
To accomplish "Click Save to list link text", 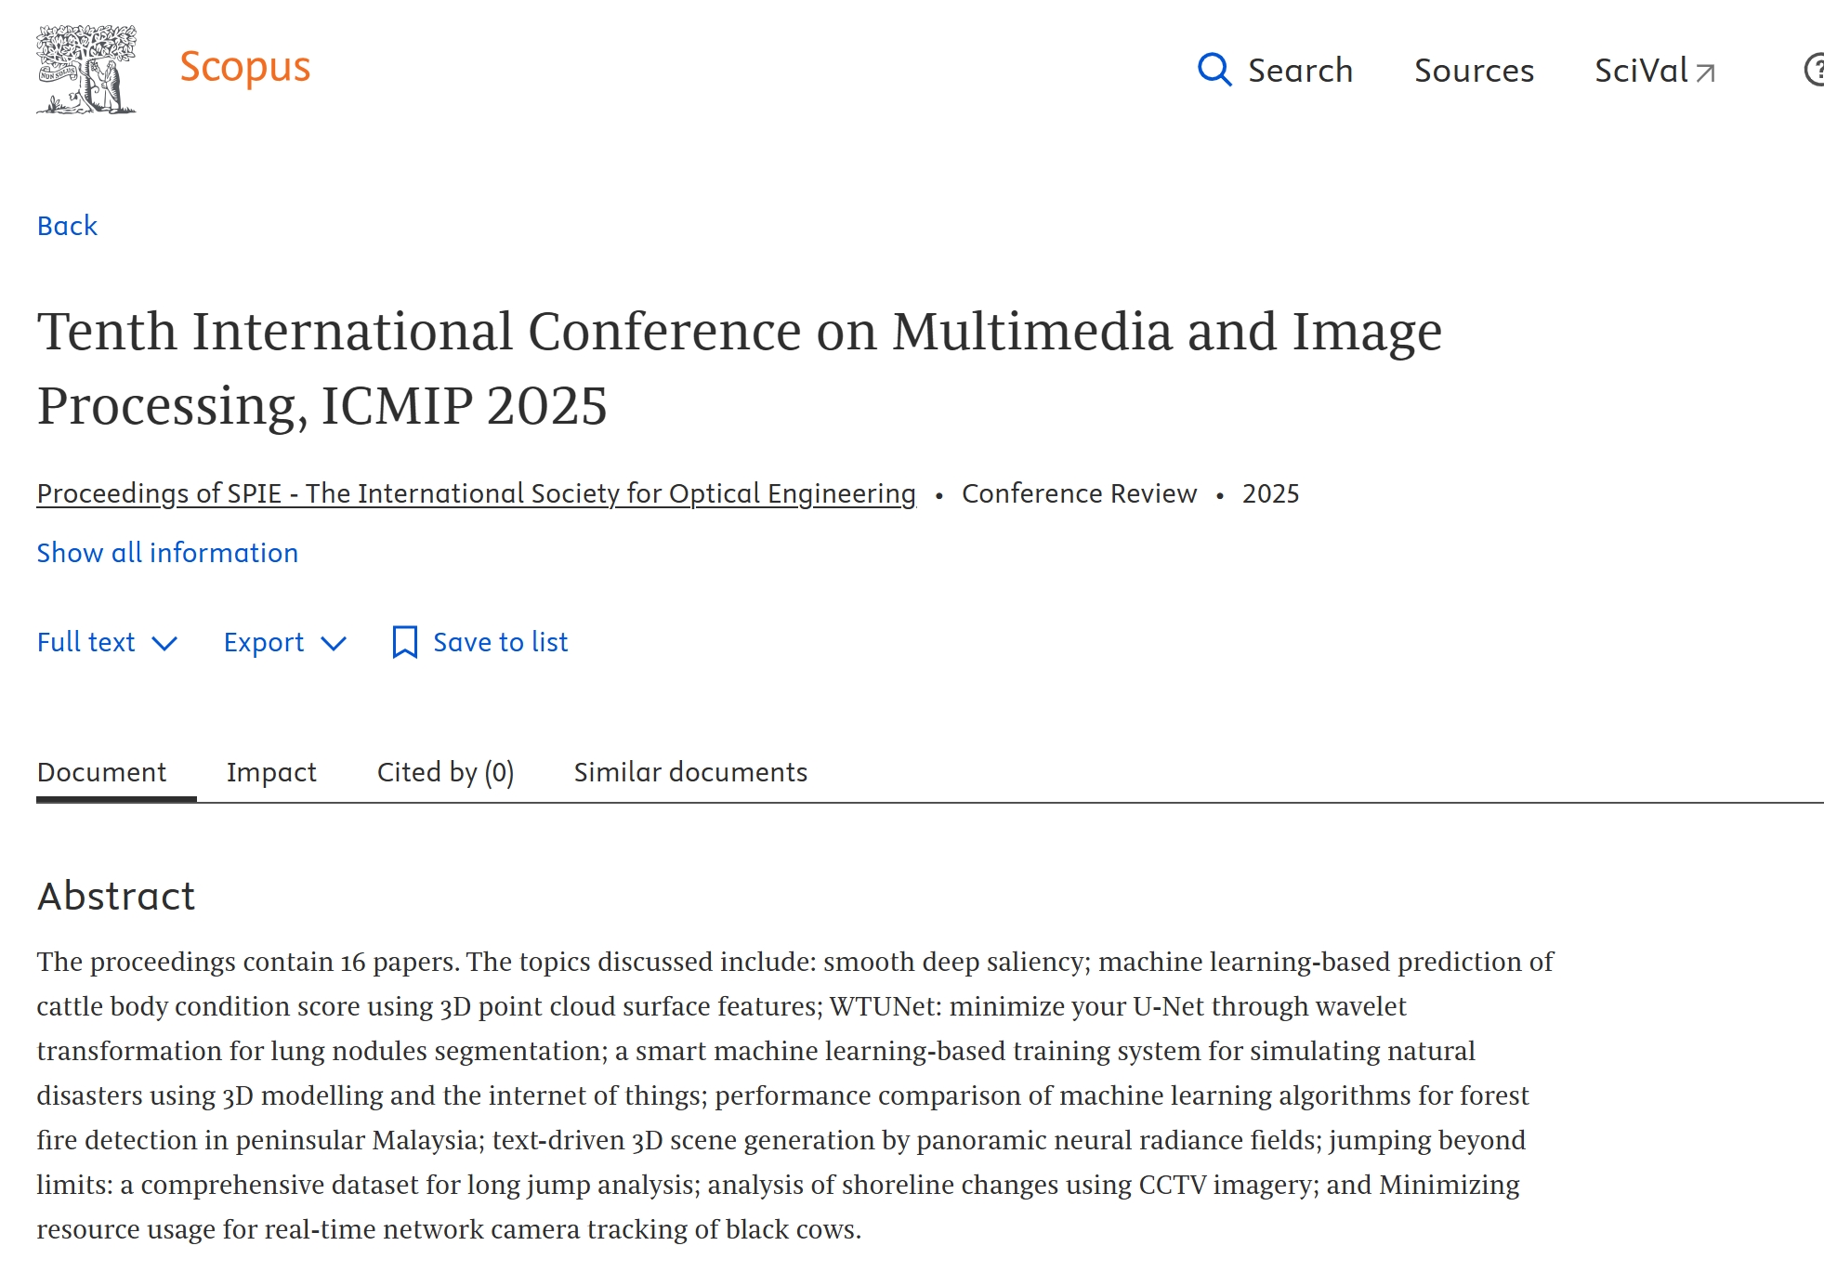I will 500,642.
